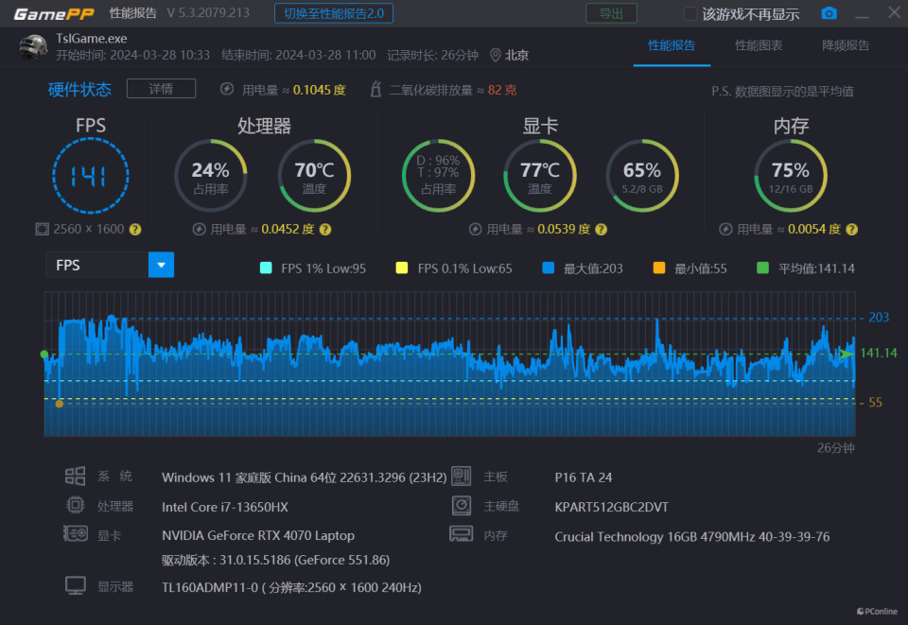Enable "该游戏不再显示" checkbox
Image resolution: width=908 pixels, height=625 pixels.
[690, 14]
